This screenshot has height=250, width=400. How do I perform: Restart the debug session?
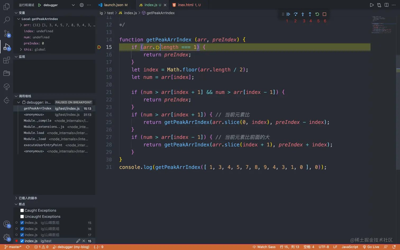pos(317,14)
